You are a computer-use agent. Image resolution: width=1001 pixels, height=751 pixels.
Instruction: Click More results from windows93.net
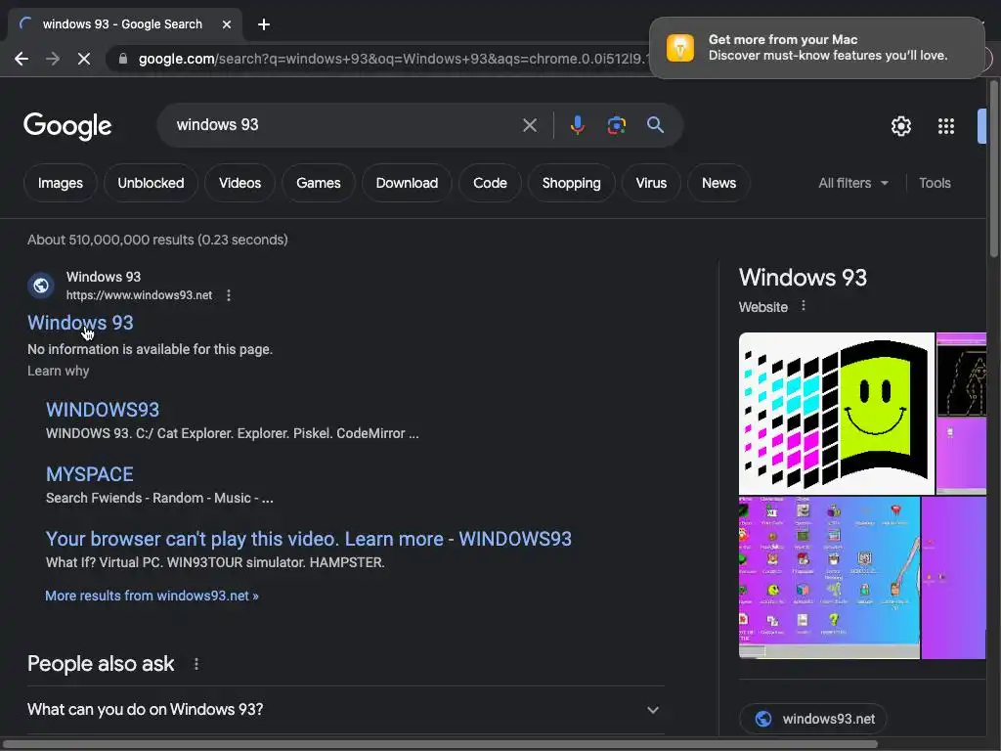coord(152,596)
